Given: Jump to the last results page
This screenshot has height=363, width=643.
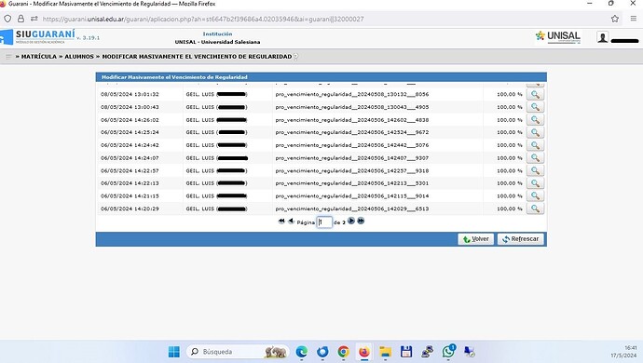Looking at the screenshot, I should point(361,221).
